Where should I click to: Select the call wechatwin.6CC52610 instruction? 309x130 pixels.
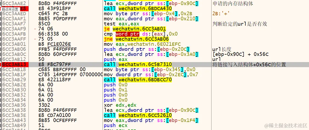(137, 115)
